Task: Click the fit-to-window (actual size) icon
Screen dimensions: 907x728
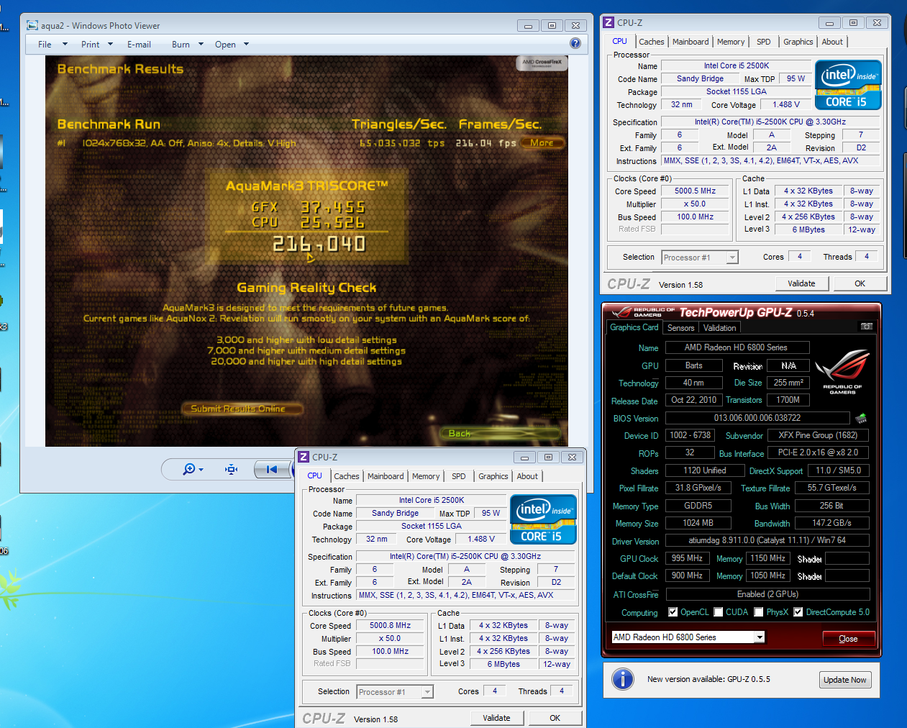Action: [x=231, y=470]
